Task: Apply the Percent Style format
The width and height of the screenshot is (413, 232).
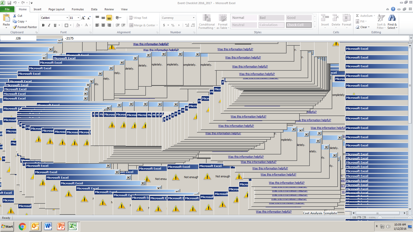Action: (x=173, y=25)
